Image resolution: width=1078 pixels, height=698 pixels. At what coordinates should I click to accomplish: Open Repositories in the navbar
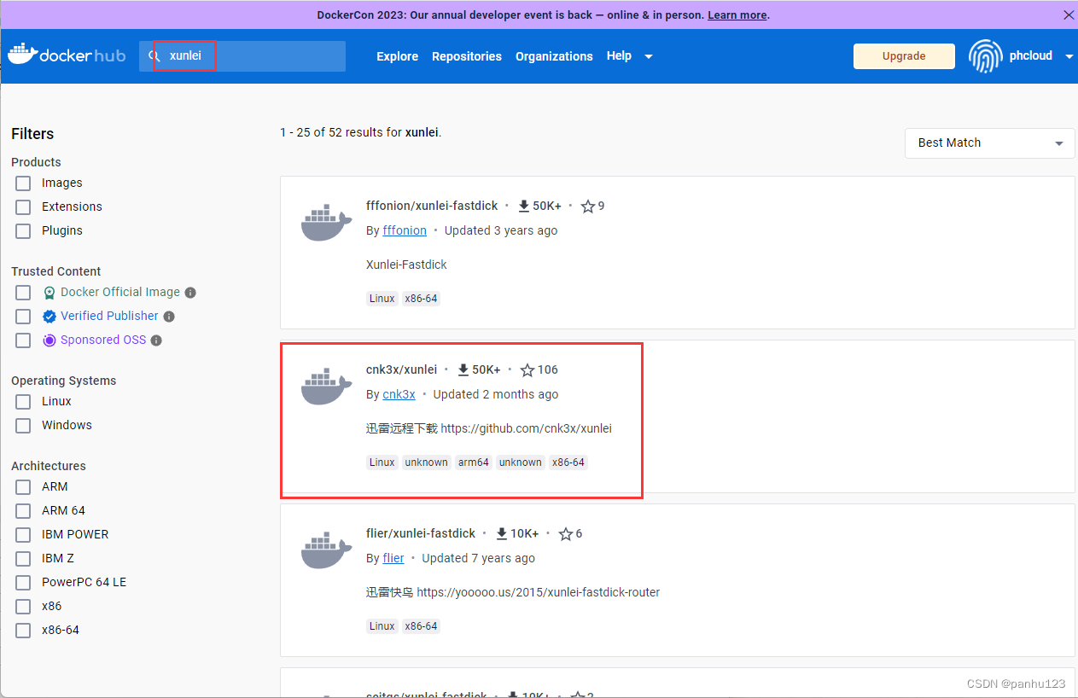tap(467, 56)
